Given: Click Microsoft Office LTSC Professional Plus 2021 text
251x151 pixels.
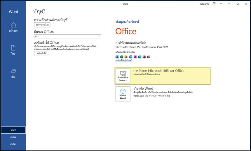Looking at the screenshot, I should coord(142,47).
